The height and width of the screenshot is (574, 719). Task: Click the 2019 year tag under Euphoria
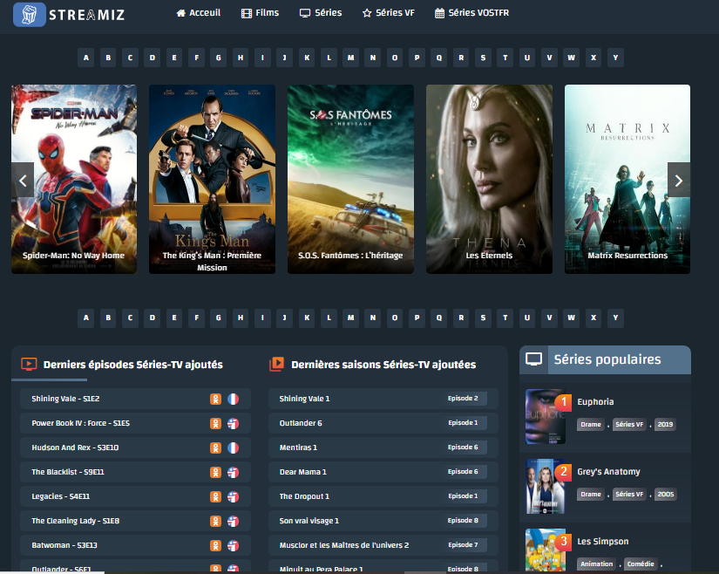tap(665, 425)
